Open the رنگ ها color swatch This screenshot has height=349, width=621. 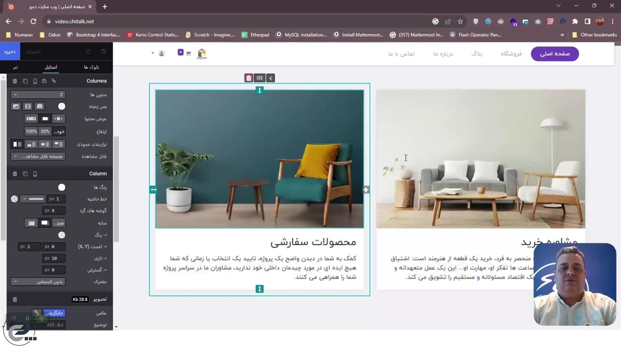(x=62, y=187)
